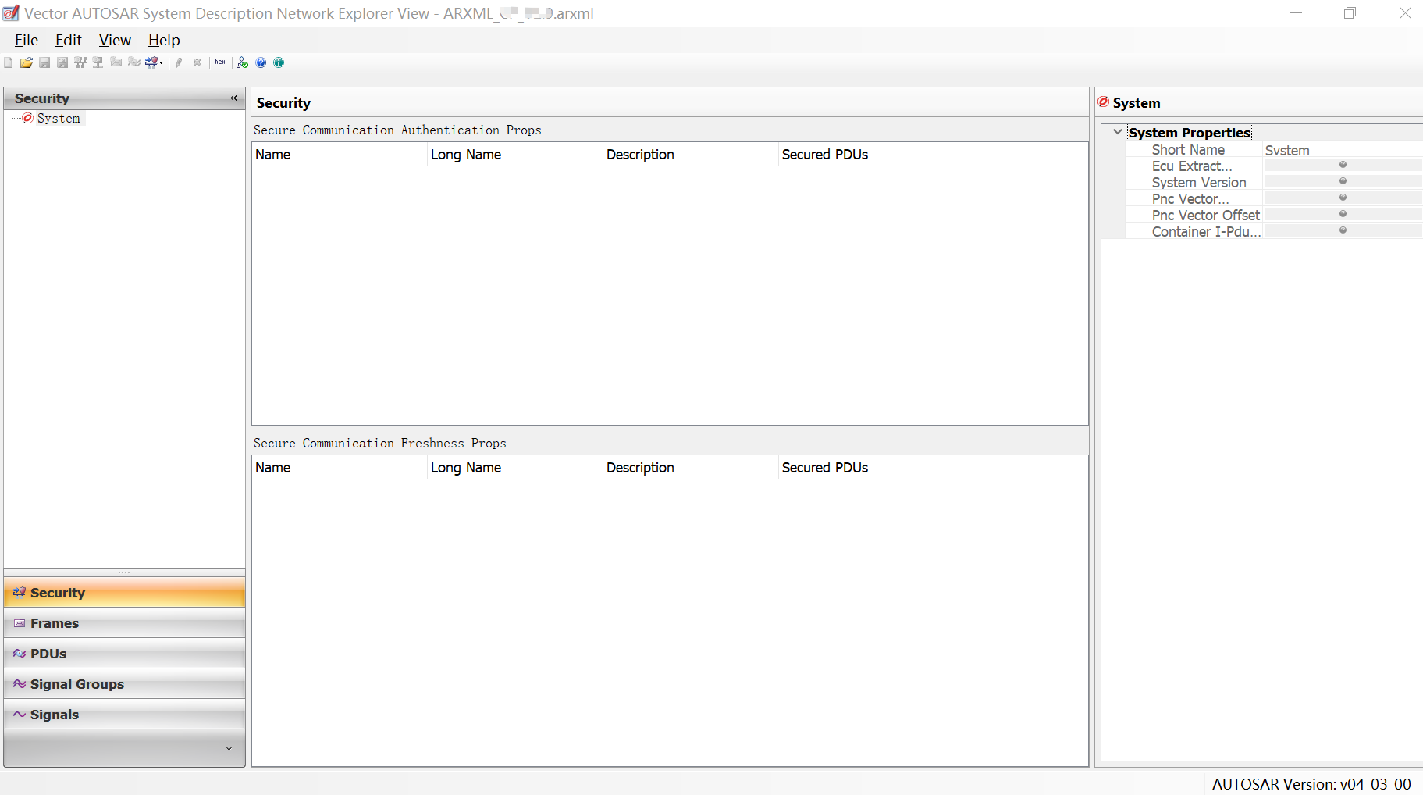Image resolution: width=1423 pixels, height=795 pixels.
Task: Open the Help menu
Action: click(x=164, y=40)
